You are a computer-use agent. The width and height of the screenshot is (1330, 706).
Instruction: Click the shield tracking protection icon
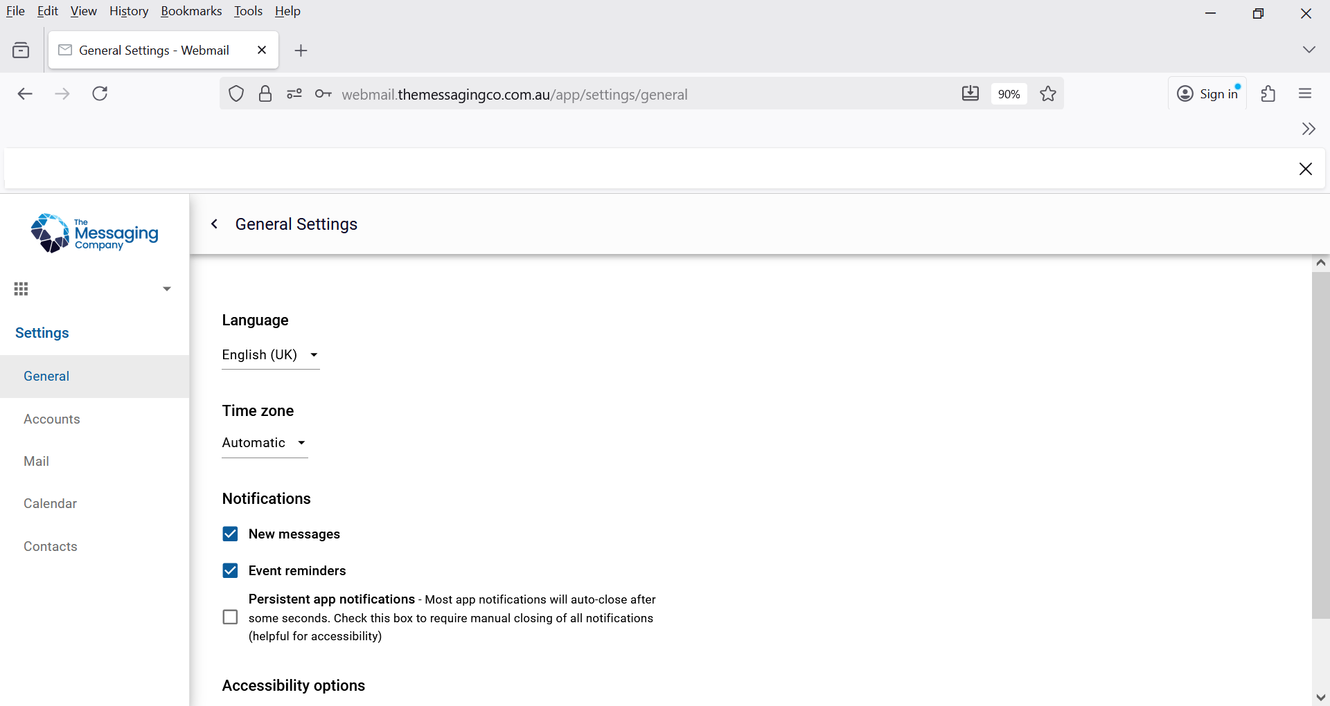236,94
